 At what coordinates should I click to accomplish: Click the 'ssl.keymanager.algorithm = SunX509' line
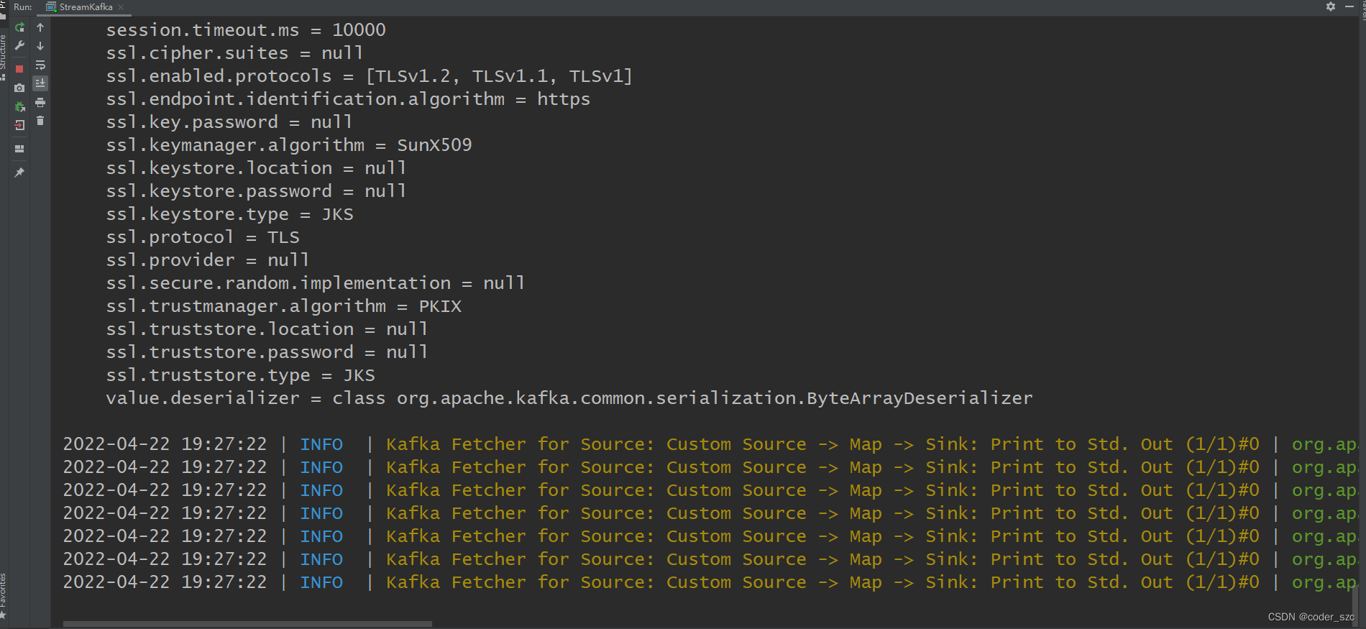(x=289, y=145)
